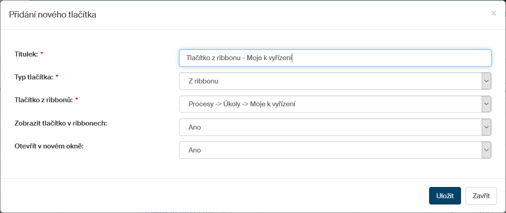Click the arrow beside Procesy -> Úkoly selection
Screen dimensions: 506x213
click(486, 104)
